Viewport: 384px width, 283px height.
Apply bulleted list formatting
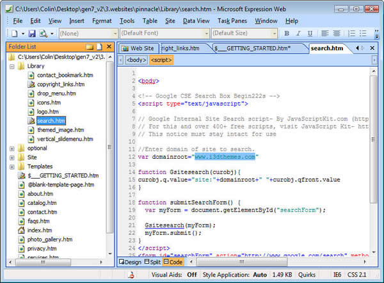coord(363,33)
